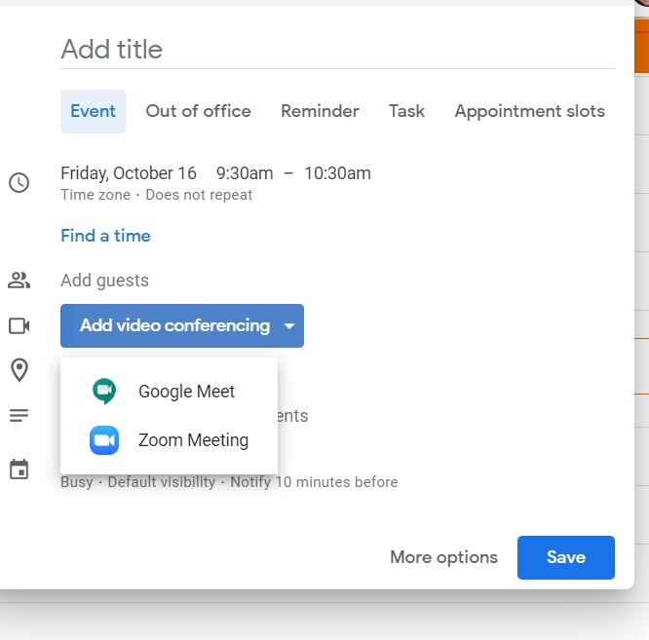This screenshot has width=649, height=640.
Task: Click the location pin icon
Action: tap(19, 370)
